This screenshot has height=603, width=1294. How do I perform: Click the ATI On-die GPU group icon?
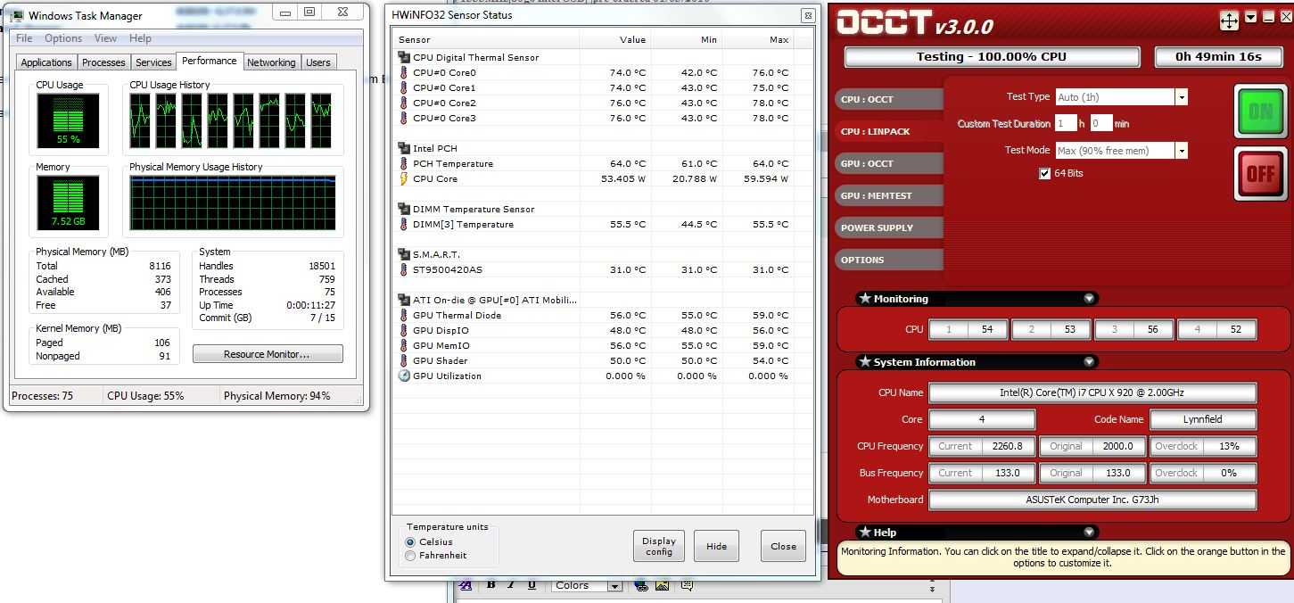coord(404,300)
